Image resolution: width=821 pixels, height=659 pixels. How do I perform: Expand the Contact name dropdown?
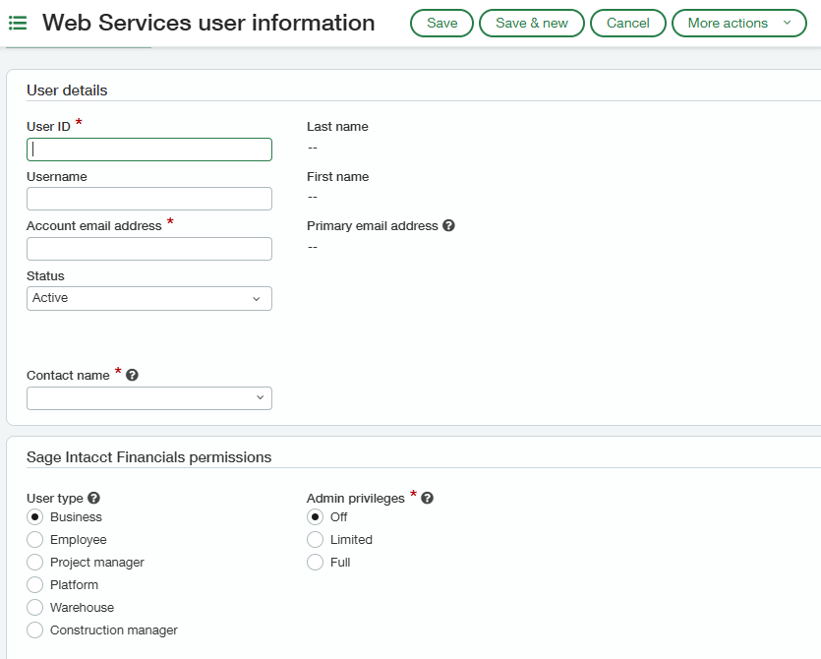(x=149, y=398)
